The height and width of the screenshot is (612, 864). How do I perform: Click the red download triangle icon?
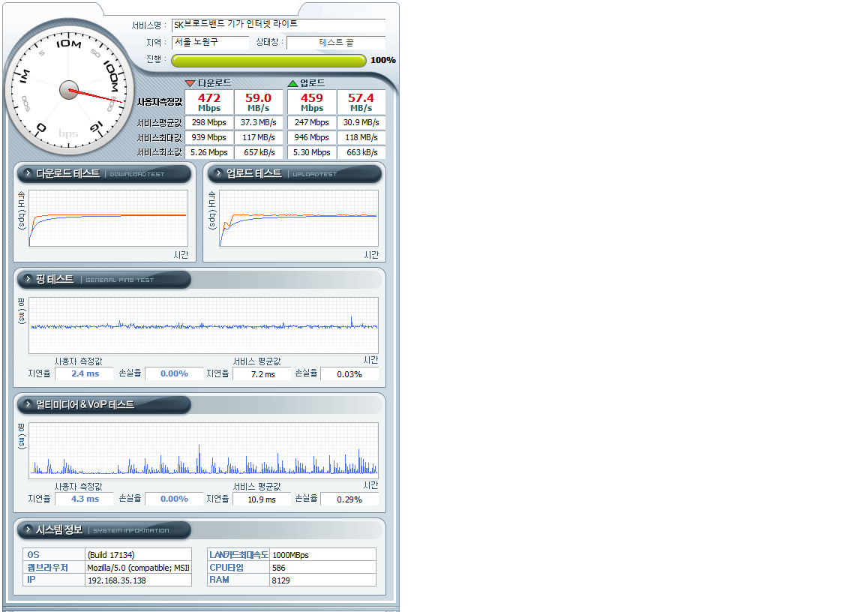click(x=190, y=83)
